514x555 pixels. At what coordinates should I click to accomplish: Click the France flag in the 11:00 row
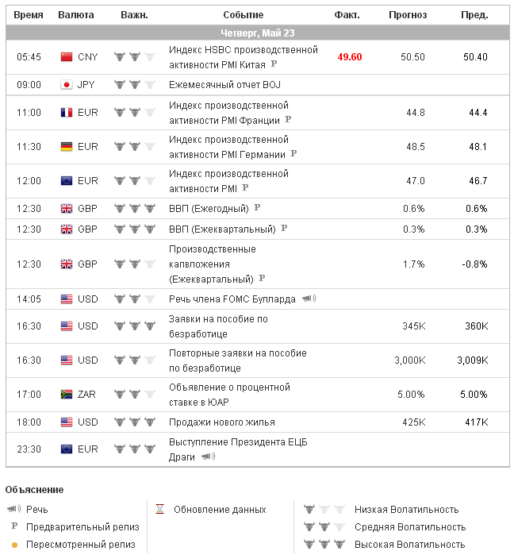click(67, 113)
